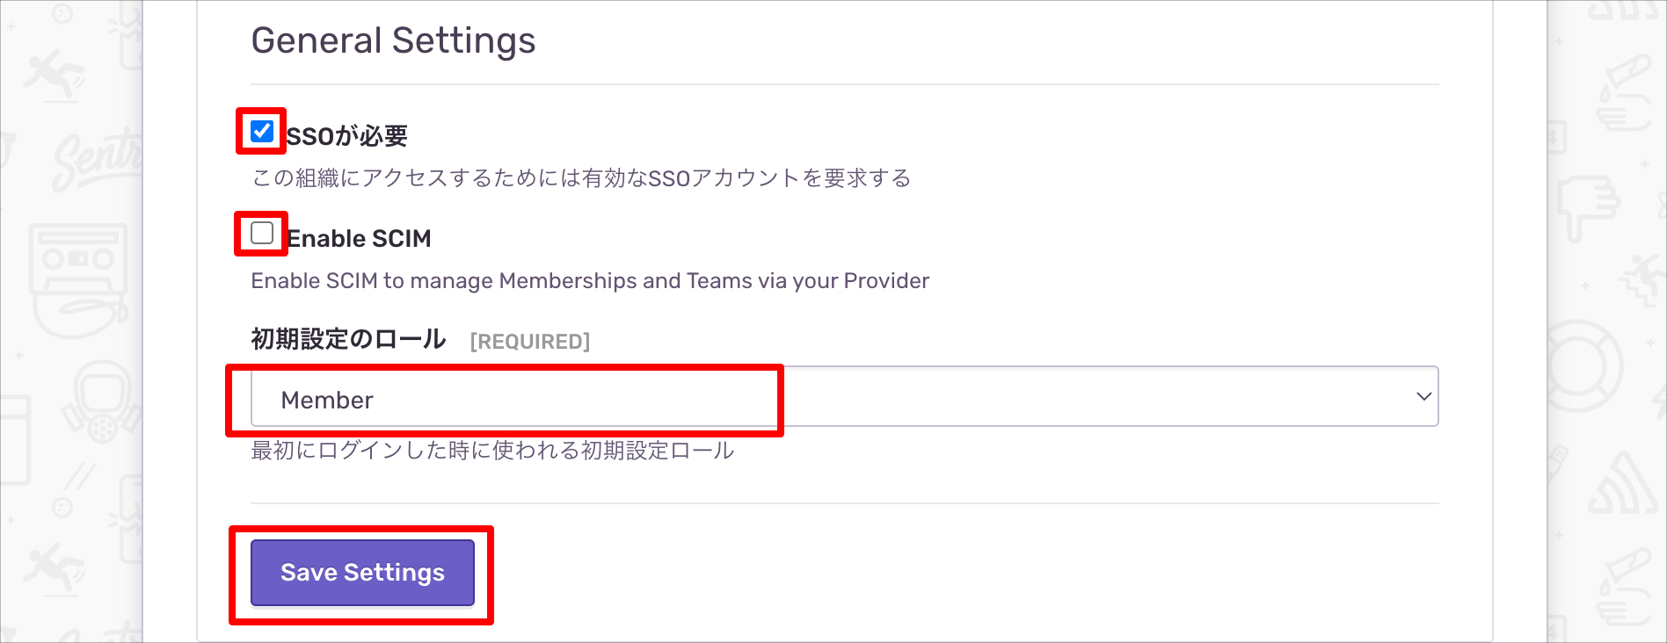Screen dimensions: 1667x643
Task: Uncheck the SSOが必要 checkbox
Action: coord(261,132)
